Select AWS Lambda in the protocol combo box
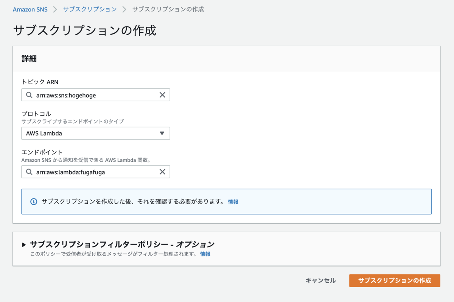This screenshot has width=454, height=302. pos(95,133)
